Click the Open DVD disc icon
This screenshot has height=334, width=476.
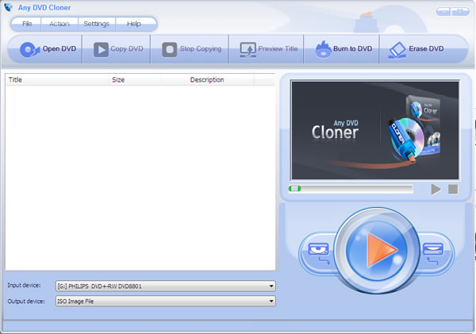point(29,49)
